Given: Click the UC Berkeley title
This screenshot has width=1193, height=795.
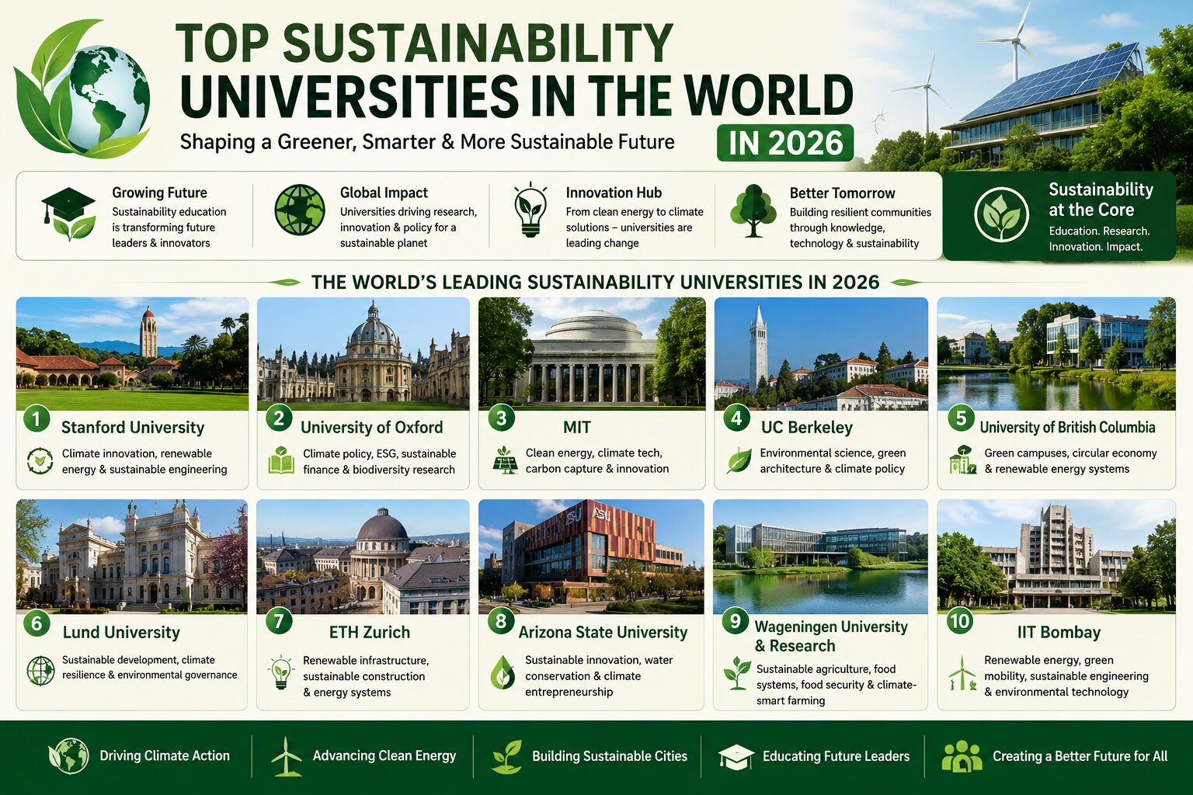Looking at the screenshot, I should click(807, 428).
